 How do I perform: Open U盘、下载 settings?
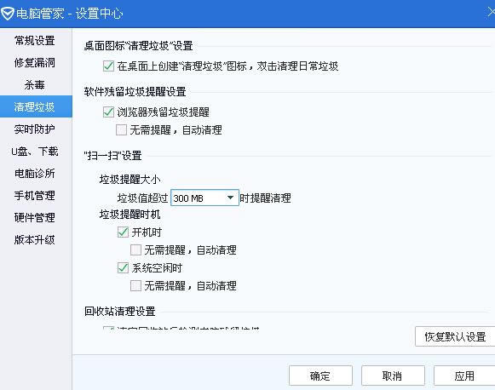(x=35, y=152)
